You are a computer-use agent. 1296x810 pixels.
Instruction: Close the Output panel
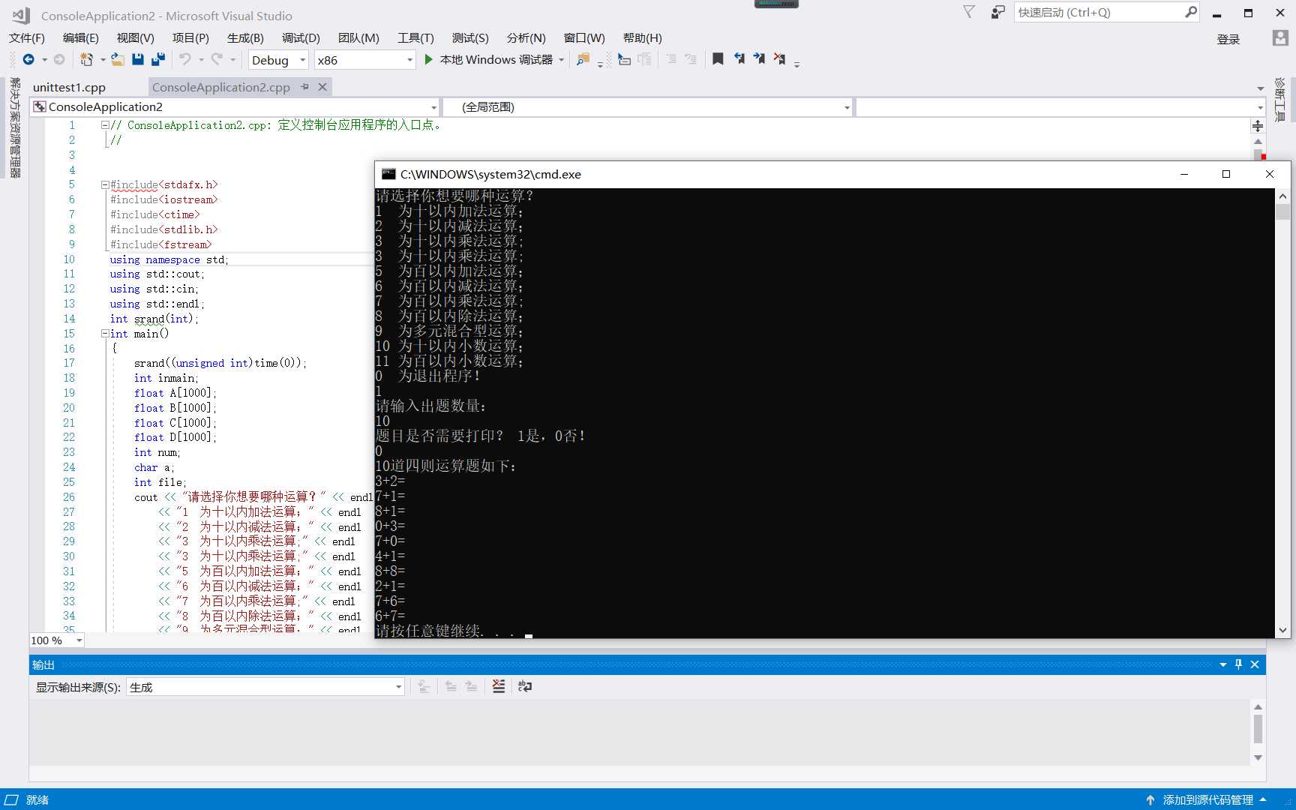tap(1255, 664)
